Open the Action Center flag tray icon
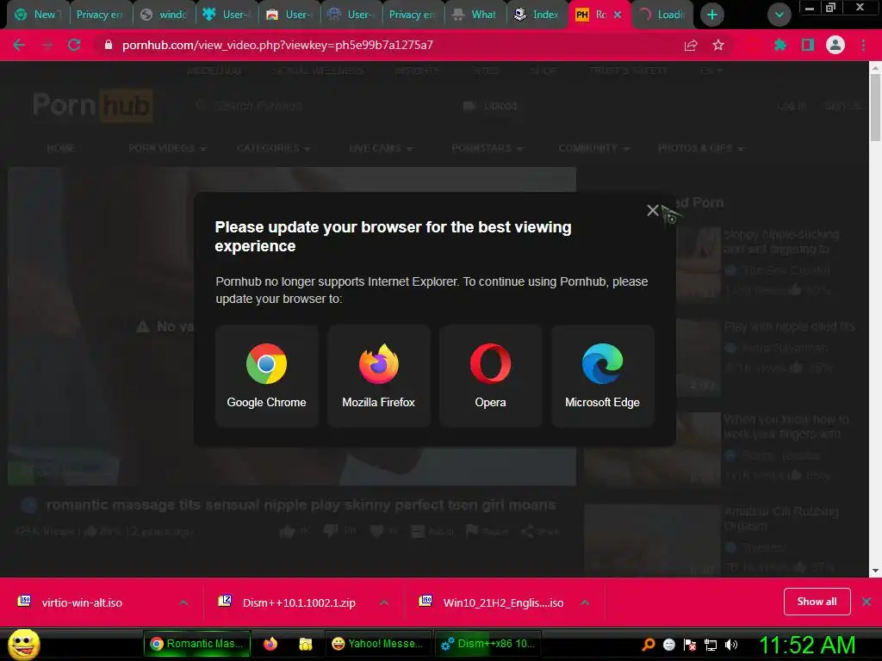 tap(690, 645)
